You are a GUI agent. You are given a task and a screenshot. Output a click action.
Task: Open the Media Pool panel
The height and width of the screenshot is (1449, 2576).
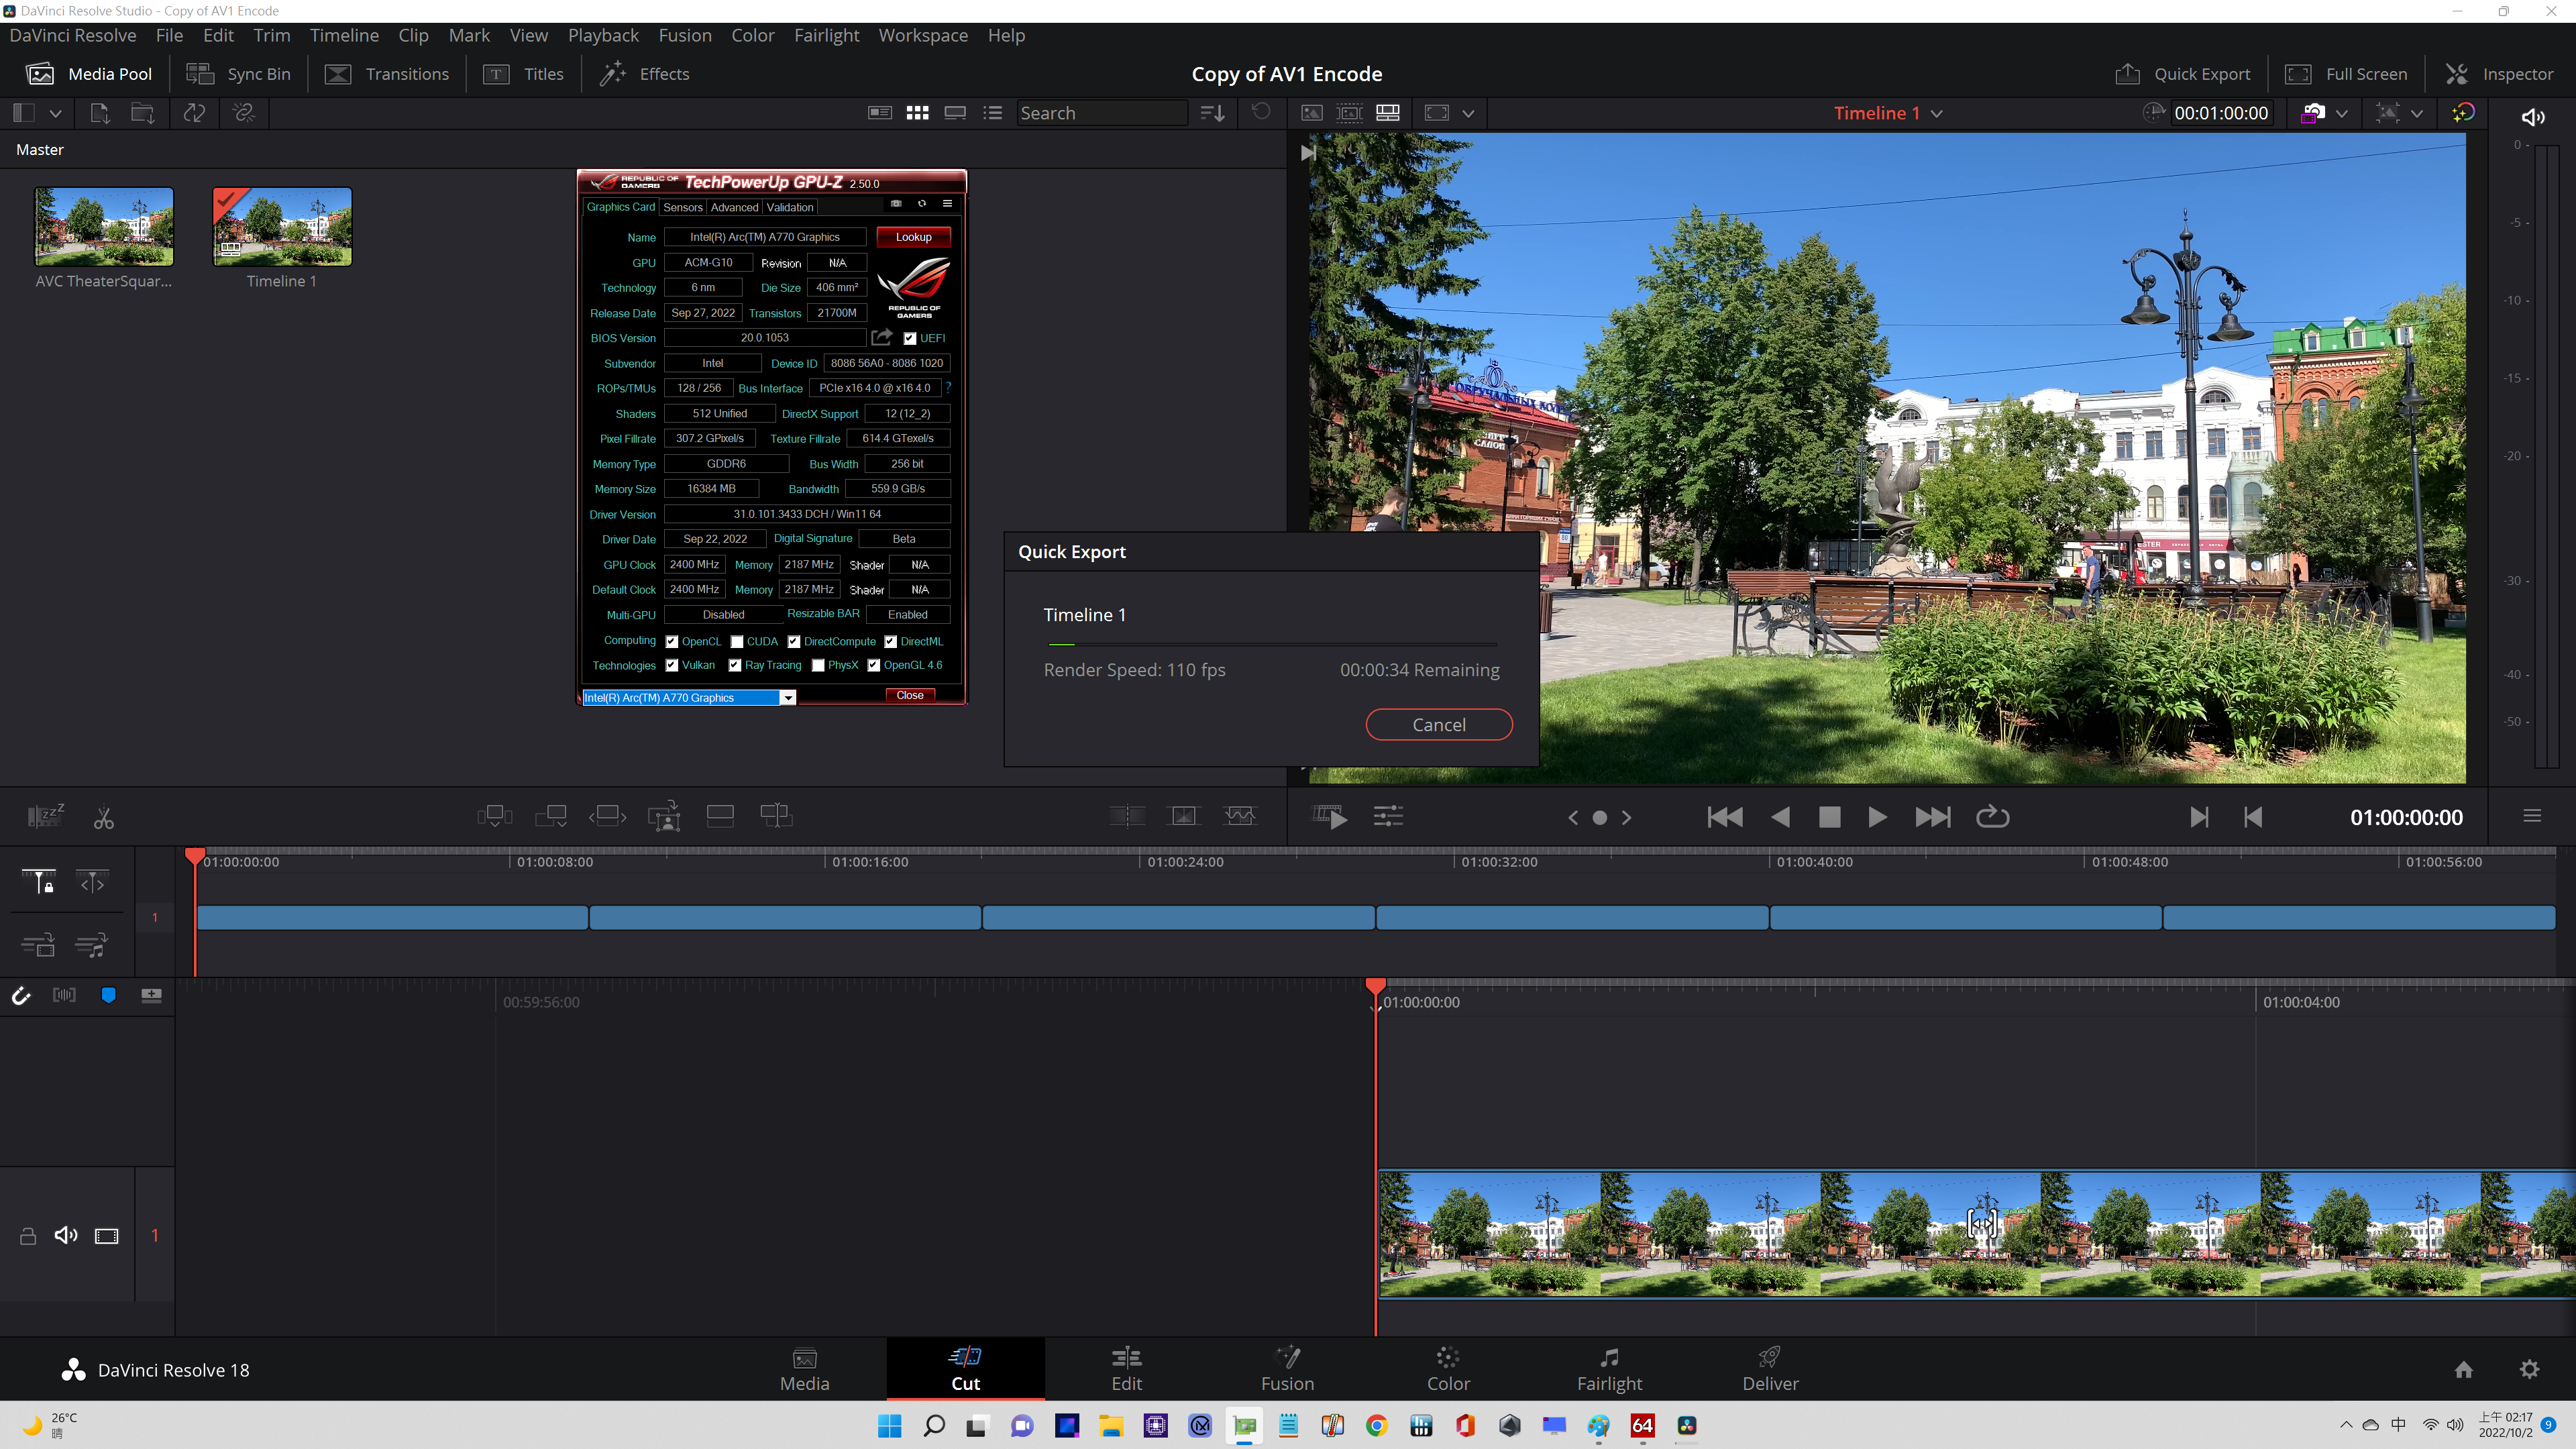(89, 74)
